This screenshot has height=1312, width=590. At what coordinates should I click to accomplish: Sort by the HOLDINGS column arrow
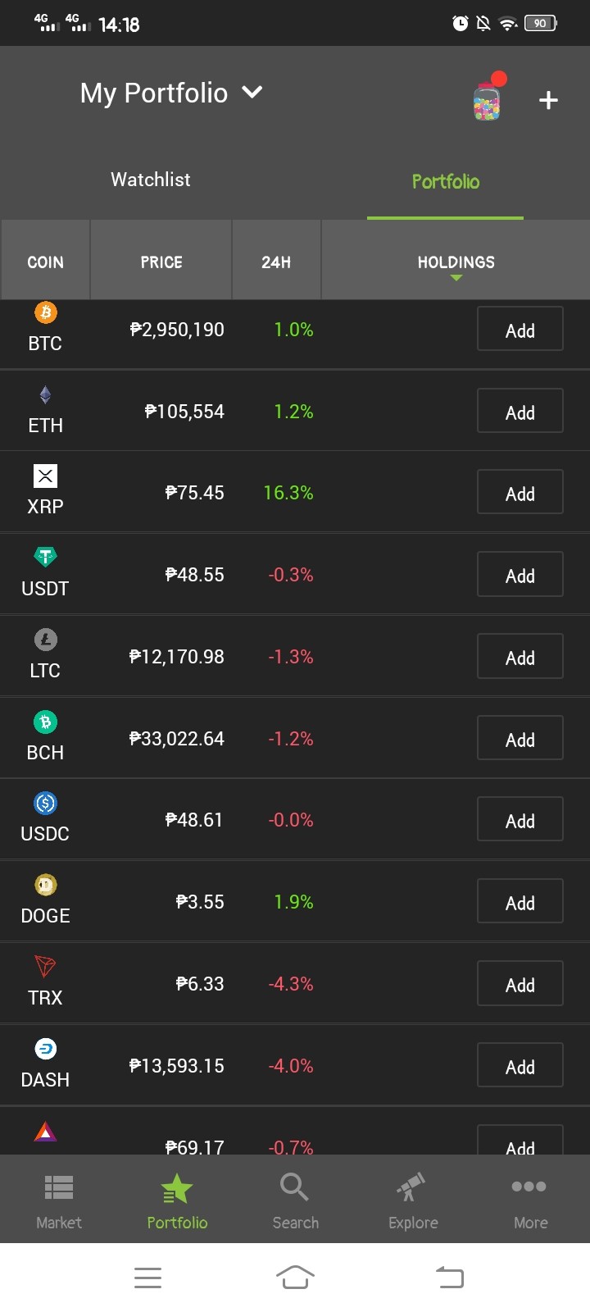coord(456,278)
